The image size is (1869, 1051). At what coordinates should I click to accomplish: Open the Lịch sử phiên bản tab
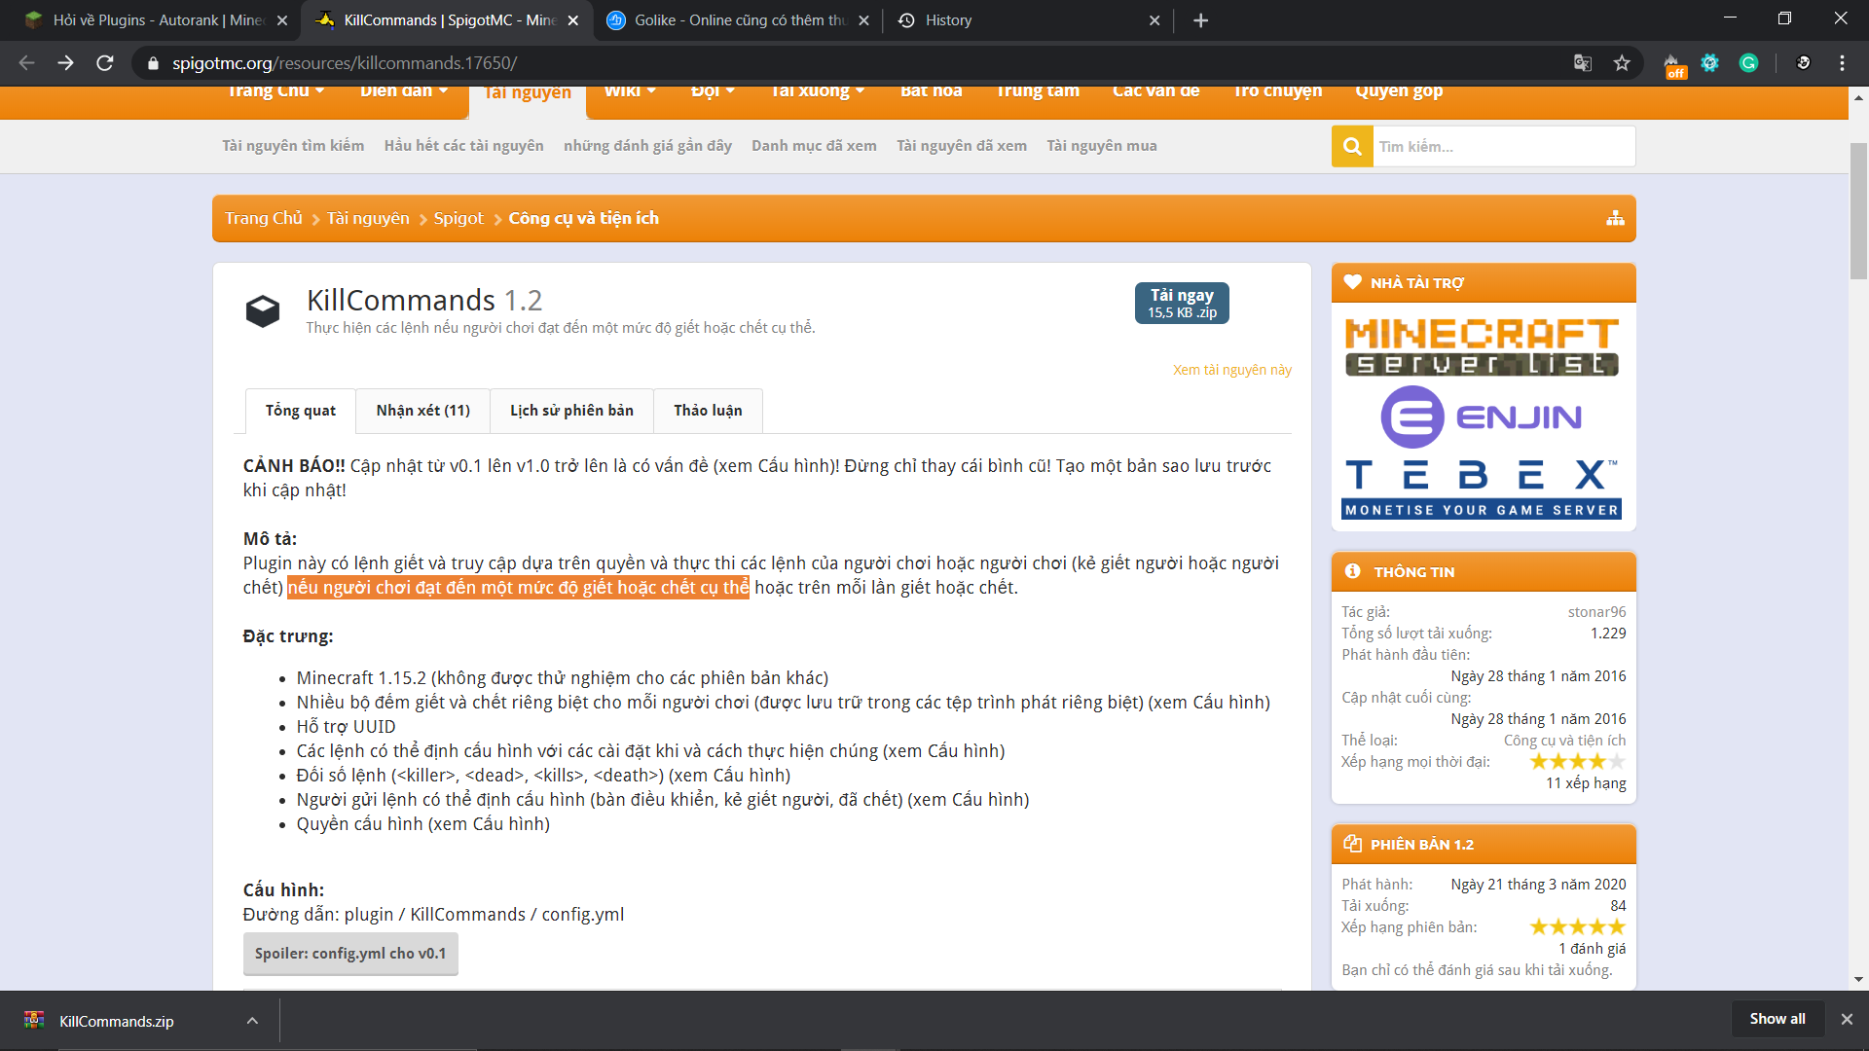tap(571, 411)
